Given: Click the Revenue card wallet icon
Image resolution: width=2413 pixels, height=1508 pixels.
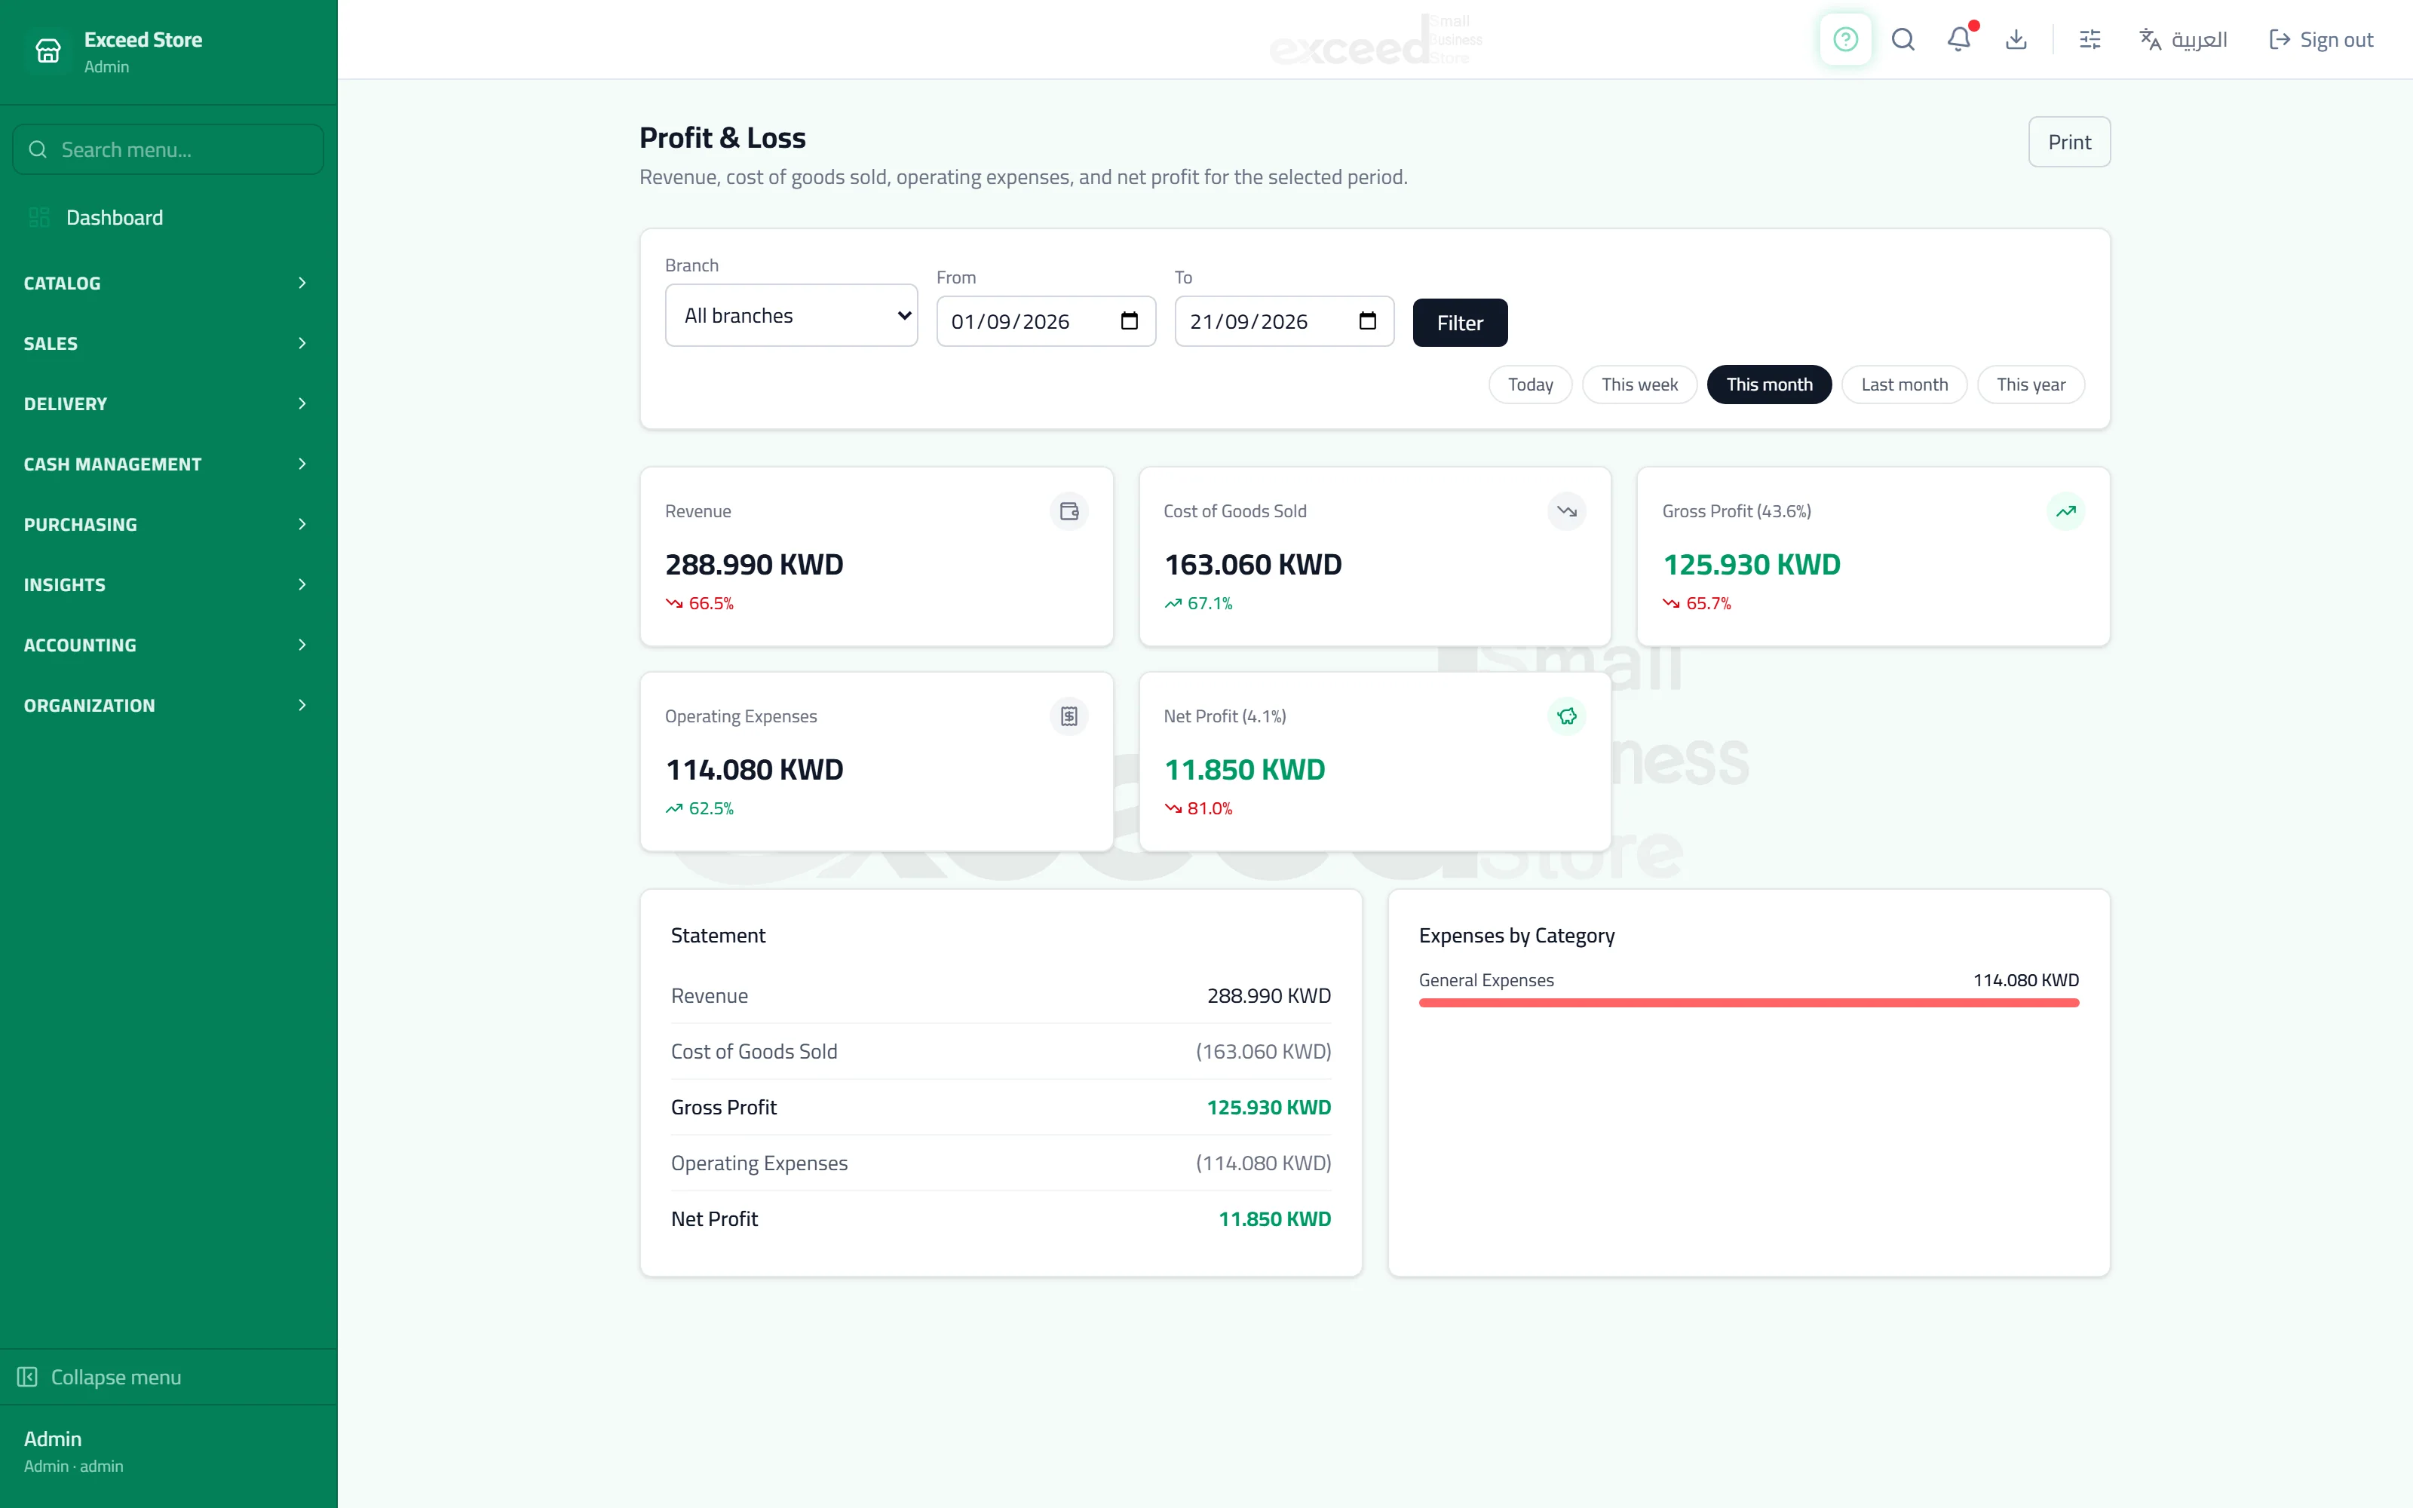Looking at the screenshot, I should (x=1069, y=510).
